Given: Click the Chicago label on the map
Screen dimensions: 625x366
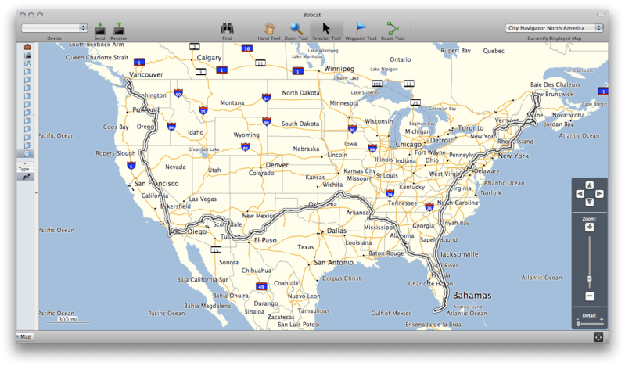Looking at the screenshot, I should 408,145.
